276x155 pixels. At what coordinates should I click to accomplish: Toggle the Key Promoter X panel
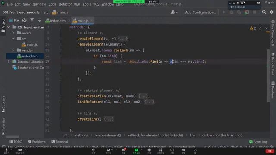tap(273, 33)
